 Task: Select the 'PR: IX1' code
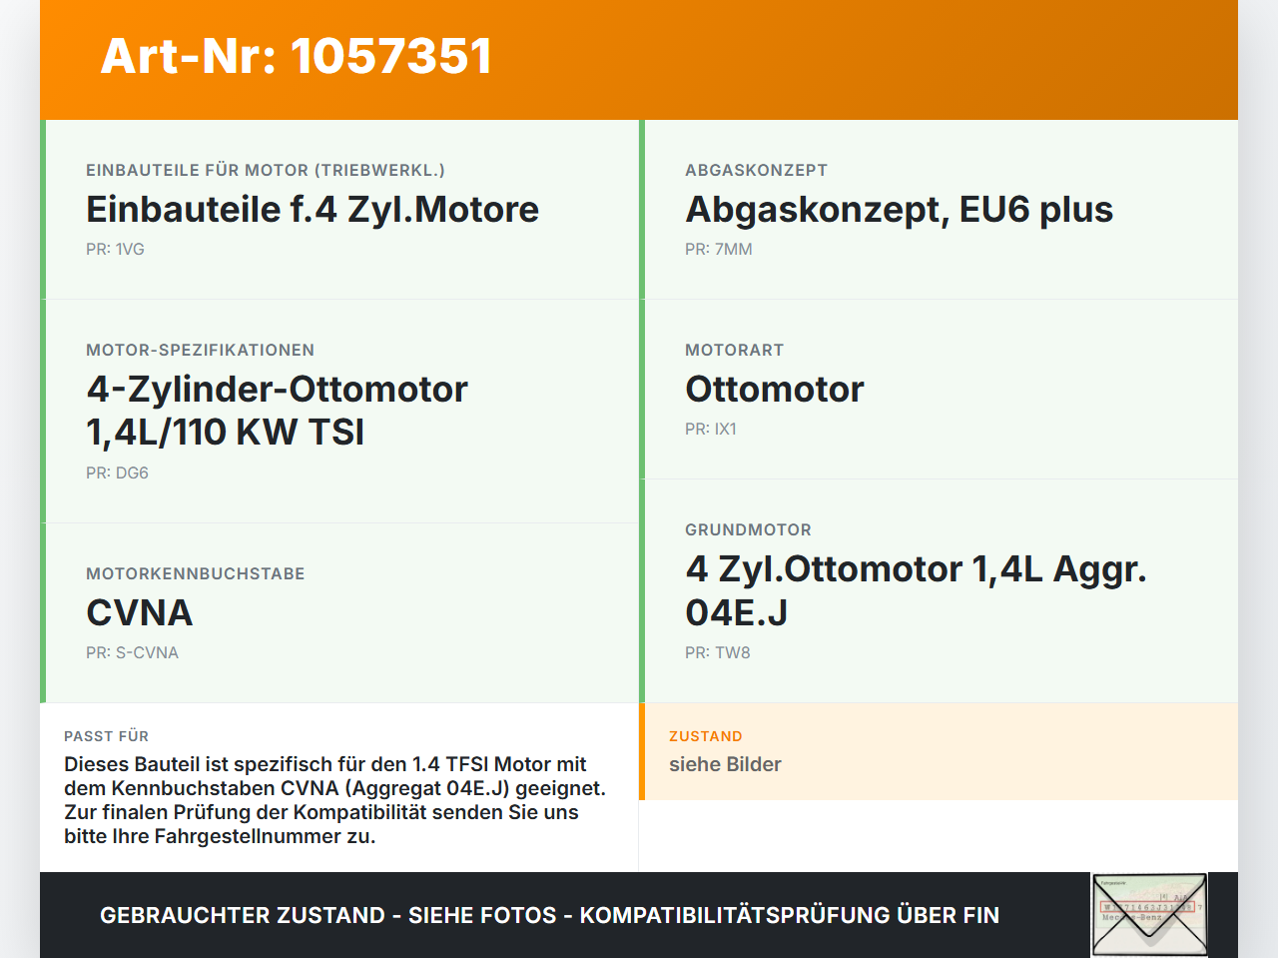(711, 429)
